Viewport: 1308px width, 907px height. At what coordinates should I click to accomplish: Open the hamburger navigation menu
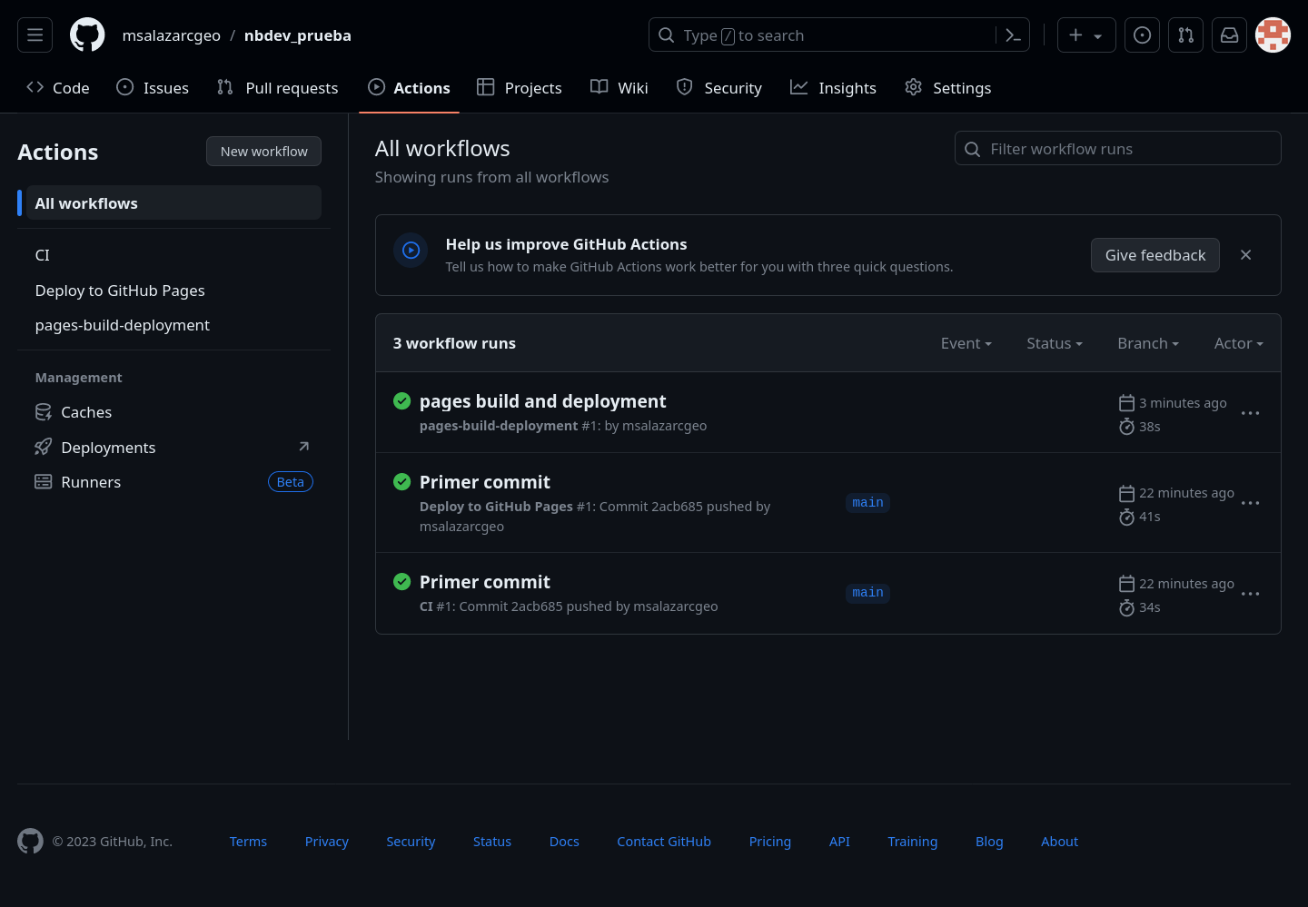click(35, 35)
